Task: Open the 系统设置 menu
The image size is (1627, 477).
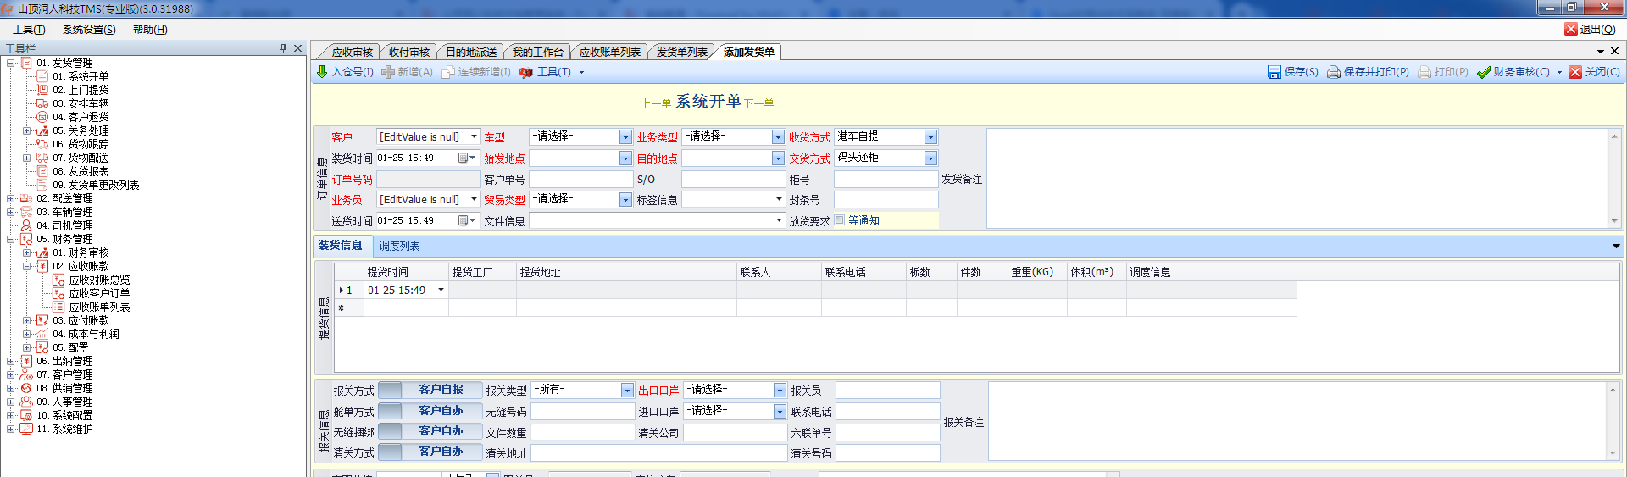Action: (89, 30)
